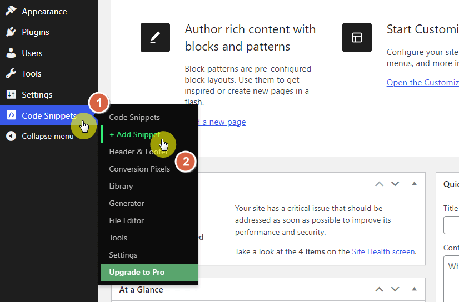Click the Users person icon
Viewport: 459px width, 302px height.
coord(11,53)
